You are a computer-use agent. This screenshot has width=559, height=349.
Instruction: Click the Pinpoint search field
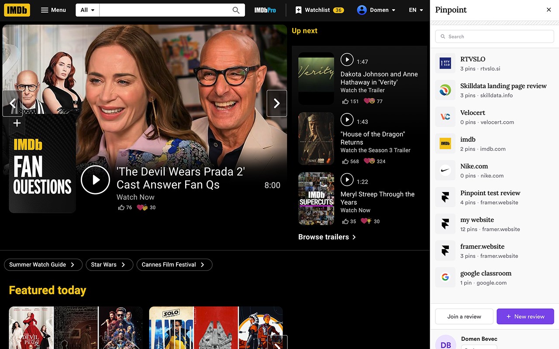pyautogui.click(x=494, y=37)
